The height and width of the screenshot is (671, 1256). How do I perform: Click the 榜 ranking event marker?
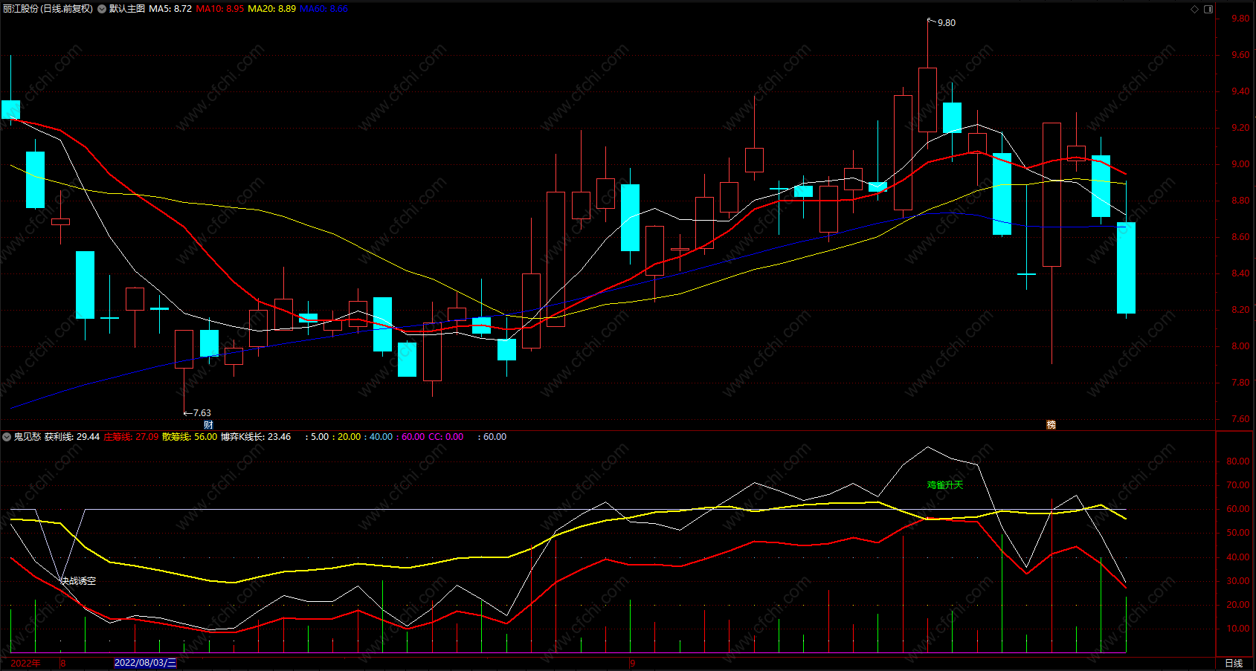pos(1051,425)
